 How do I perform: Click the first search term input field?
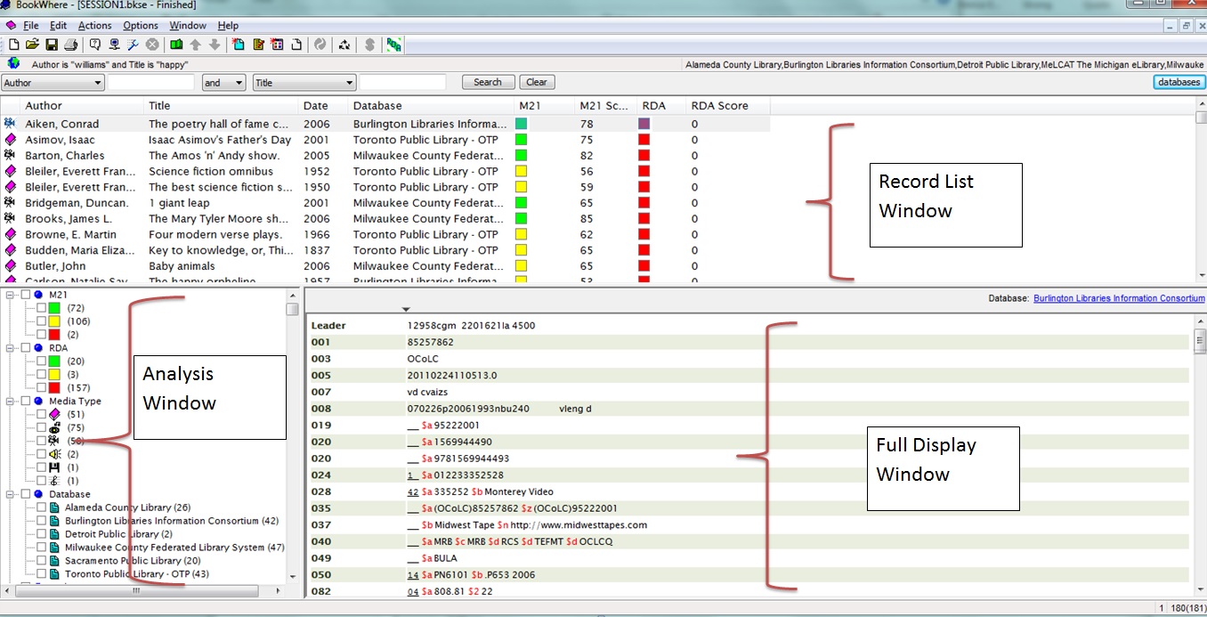(151, 82)
